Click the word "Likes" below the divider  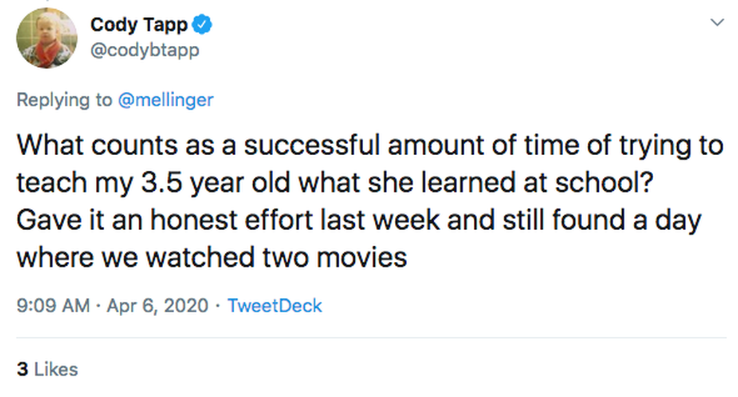pos(56,369)
